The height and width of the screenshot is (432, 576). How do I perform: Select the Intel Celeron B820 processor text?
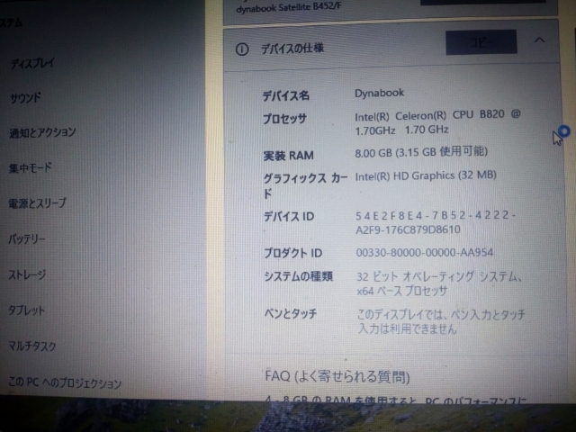tap(437, 122)
